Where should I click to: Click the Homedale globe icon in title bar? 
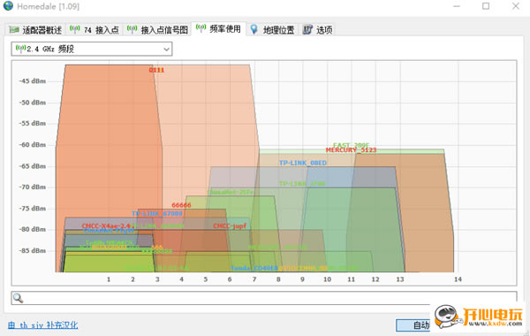pos(8,6)
